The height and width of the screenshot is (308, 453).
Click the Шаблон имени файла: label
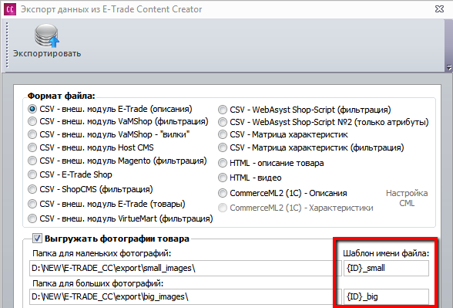[386, 253]
